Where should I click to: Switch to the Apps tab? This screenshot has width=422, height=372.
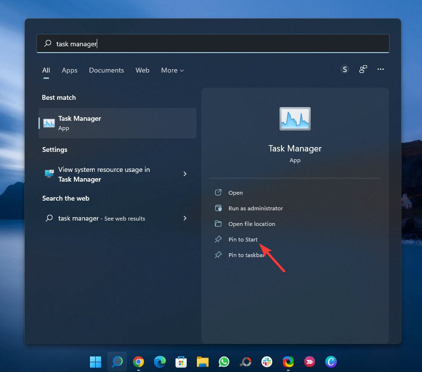click(70, 70)
